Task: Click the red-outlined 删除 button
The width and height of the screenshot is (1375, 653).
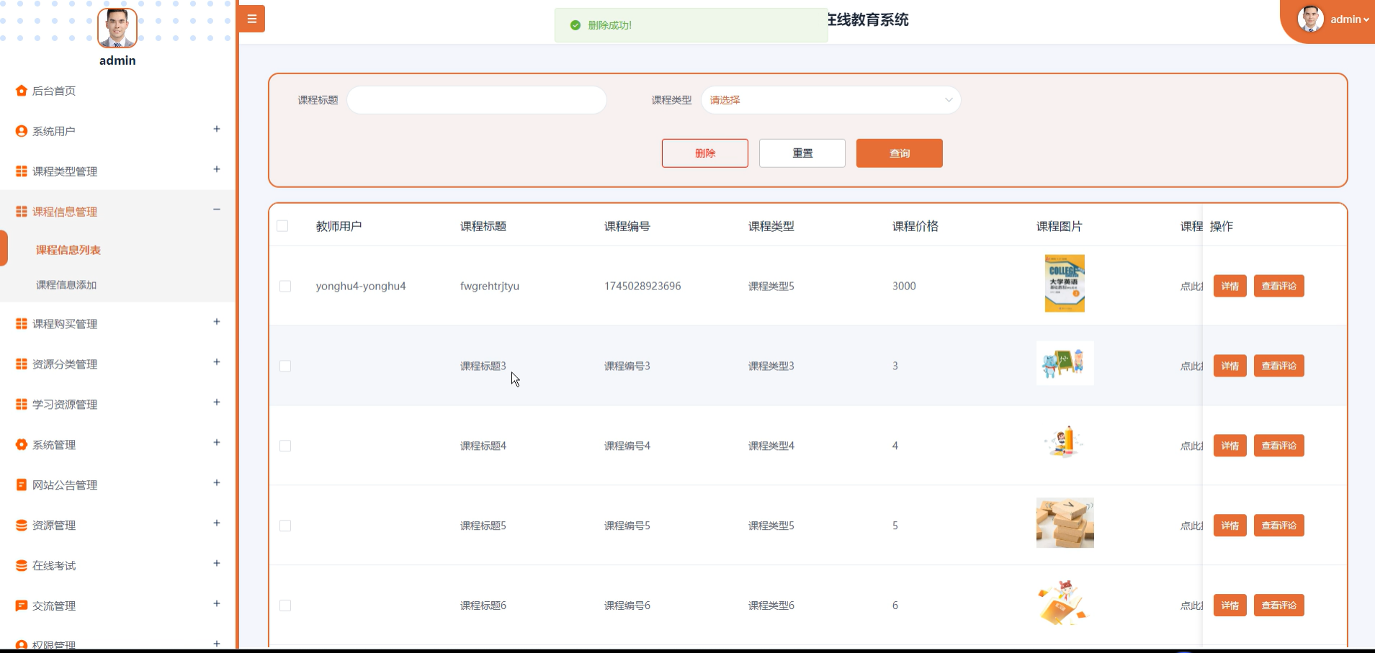Action: [705, 153]
